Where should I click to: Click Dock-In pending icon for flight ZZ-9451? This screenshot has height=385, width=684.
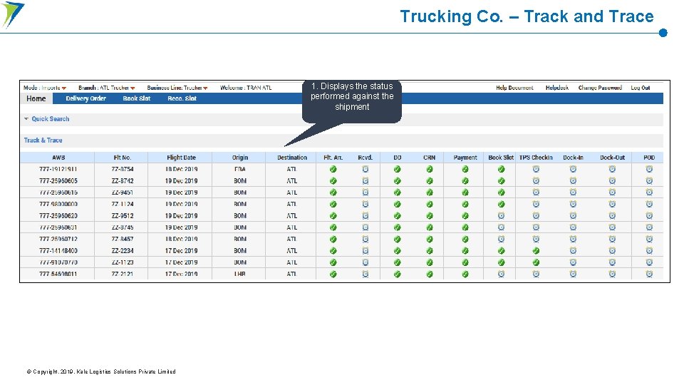click(573, 192)
